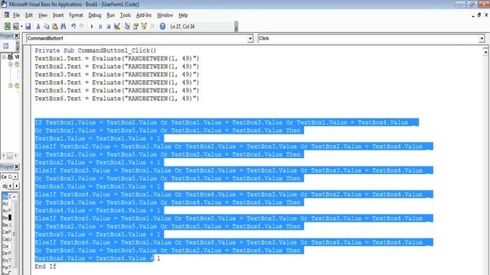Click the Break pause icon
490x275 pixels.
point(100,27)
